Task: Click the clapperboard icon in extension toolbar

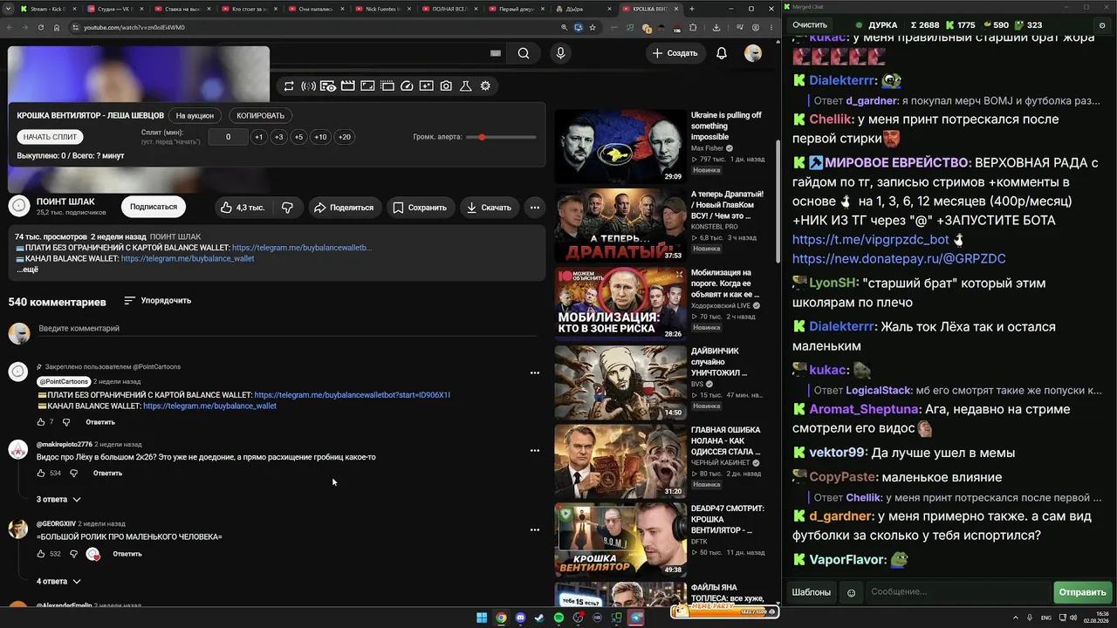Action: (x=347, y=85)
